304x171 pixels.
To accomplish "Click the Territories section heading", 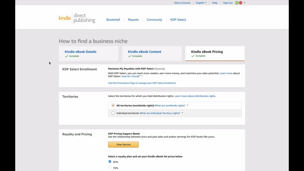I will [x=70, y=96].
